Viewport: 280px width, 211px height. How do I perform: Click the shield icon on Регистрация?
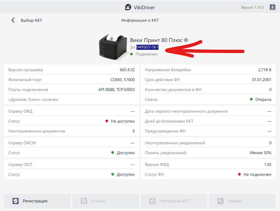[x=15, y=201]
